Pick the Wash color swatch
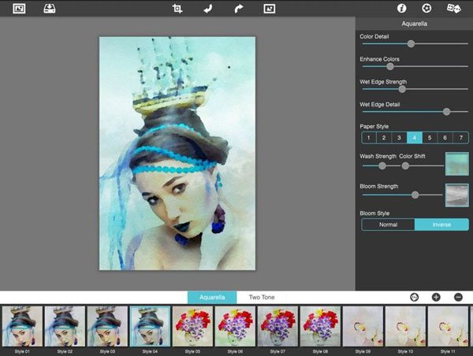Viewport: 473px width, 356px height. pyautogui.click(x=457, y=164)
